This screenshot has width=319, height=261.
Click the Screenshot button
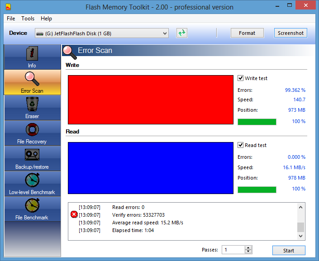290,33
